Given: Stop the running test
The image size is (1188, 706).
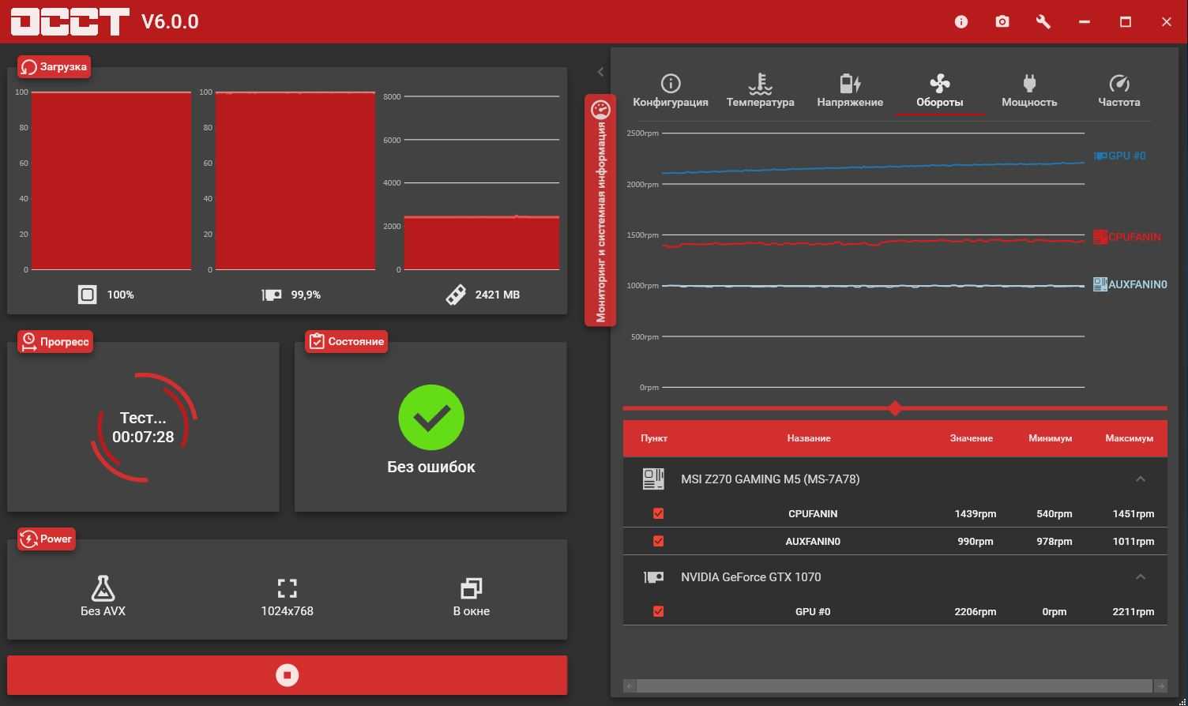Looking at the screenshot, I should pyautogui.click(x=287, y=675).
